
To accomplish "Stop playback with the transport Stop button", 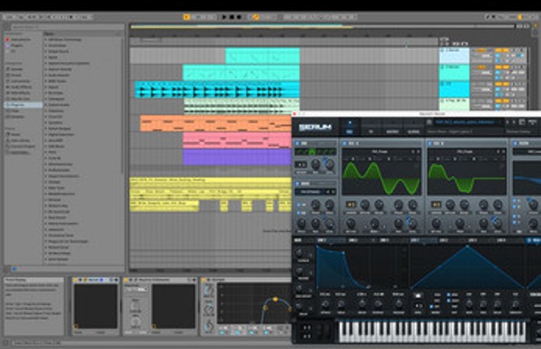I will [232, 16].
